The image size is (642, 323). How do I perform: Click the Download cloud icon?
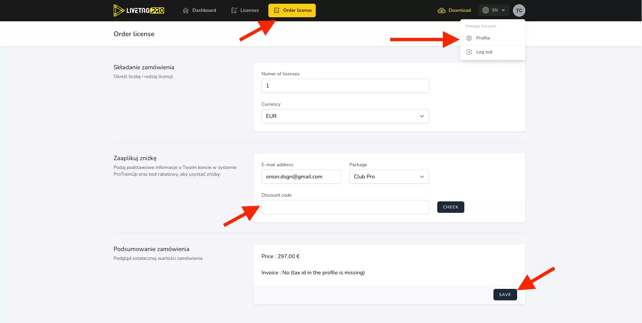pos(441,10)
